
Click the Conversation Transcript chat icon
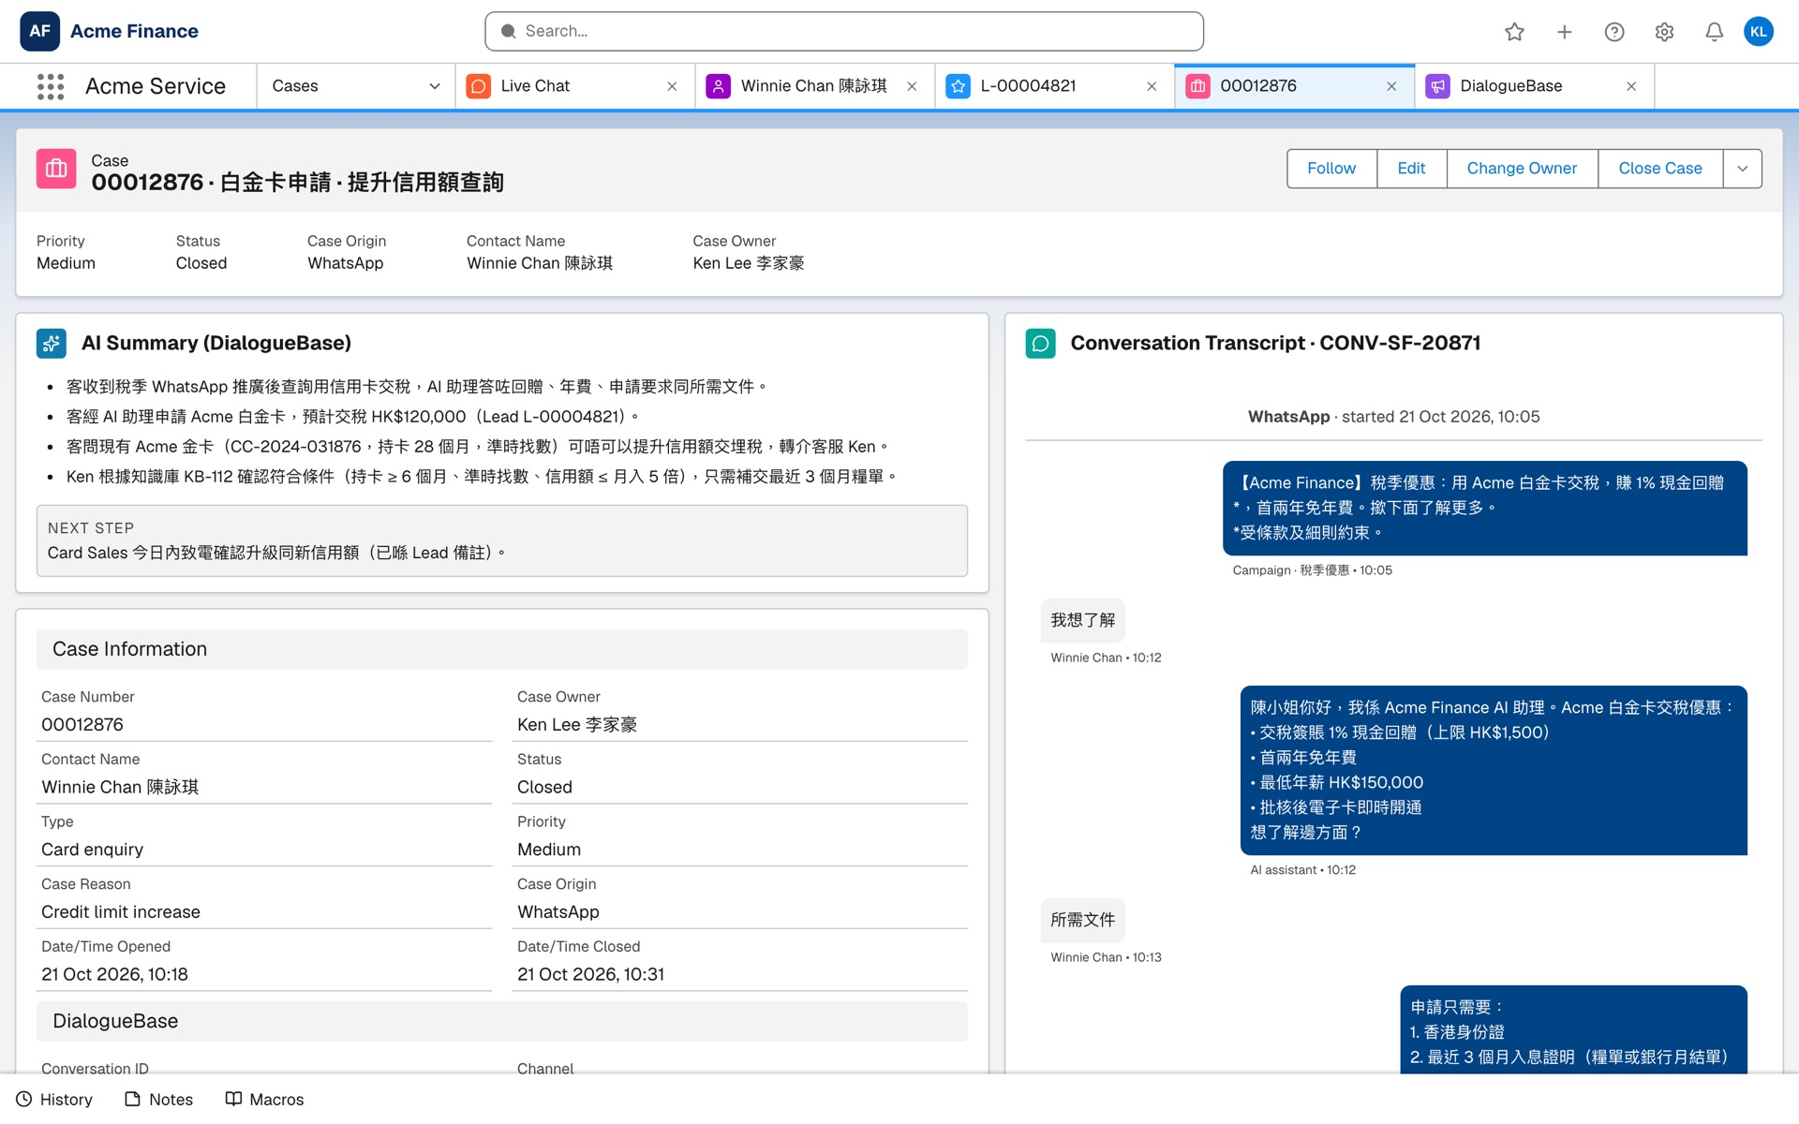[1040, 343]
